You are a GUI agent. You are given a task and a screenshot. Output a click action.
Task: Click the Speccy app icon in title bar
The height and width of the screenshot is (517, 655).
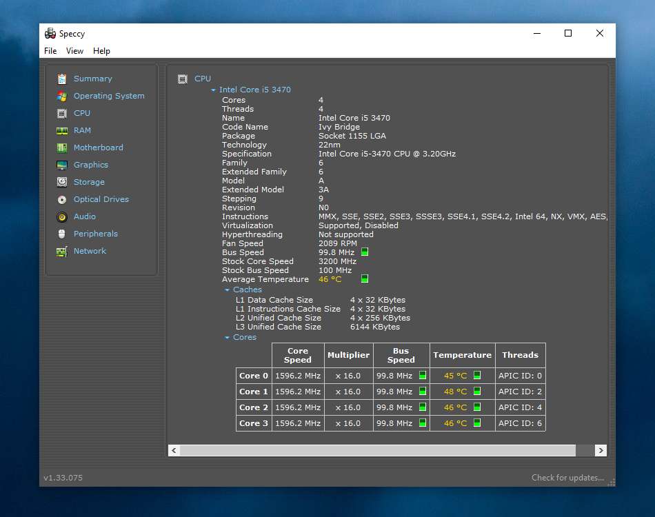(50, 33)
